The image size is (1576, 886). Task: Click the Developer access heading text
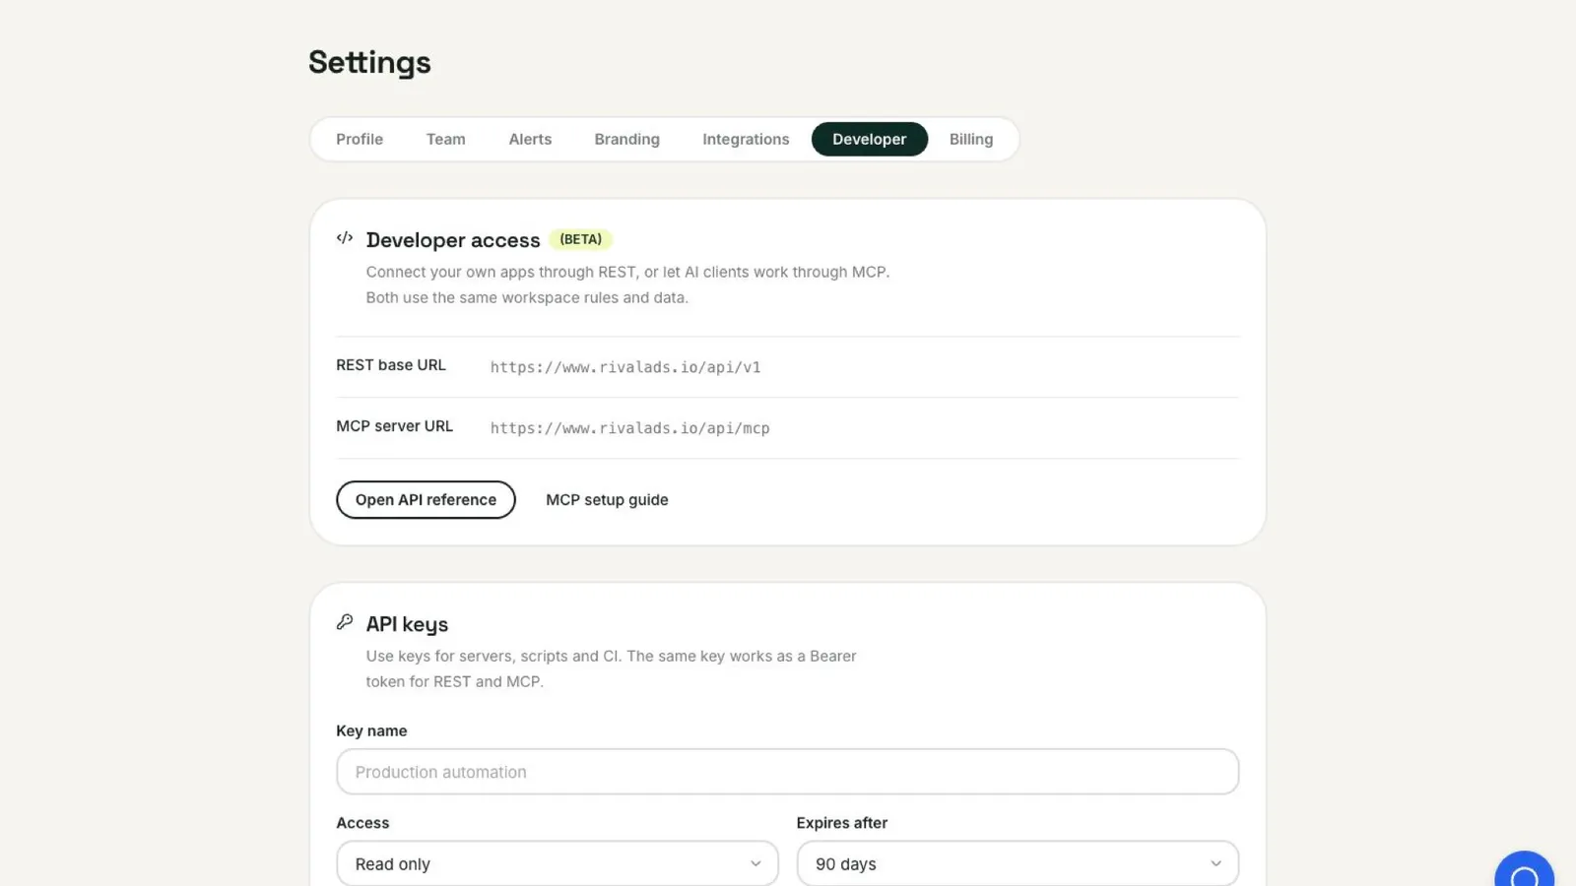point(453,240)
